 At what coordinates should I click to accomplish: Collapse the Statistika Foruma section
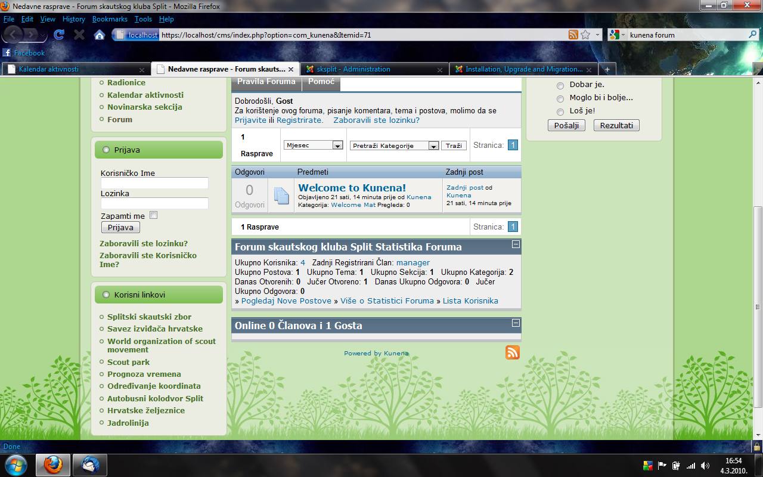coord(516,244)
